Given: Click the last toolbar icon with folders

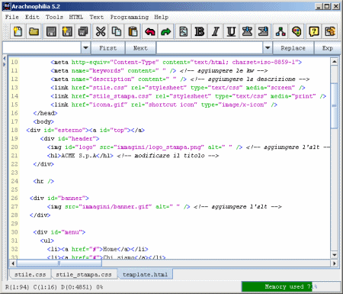Looking at the screenshot, I should click(x=330, y=31).
